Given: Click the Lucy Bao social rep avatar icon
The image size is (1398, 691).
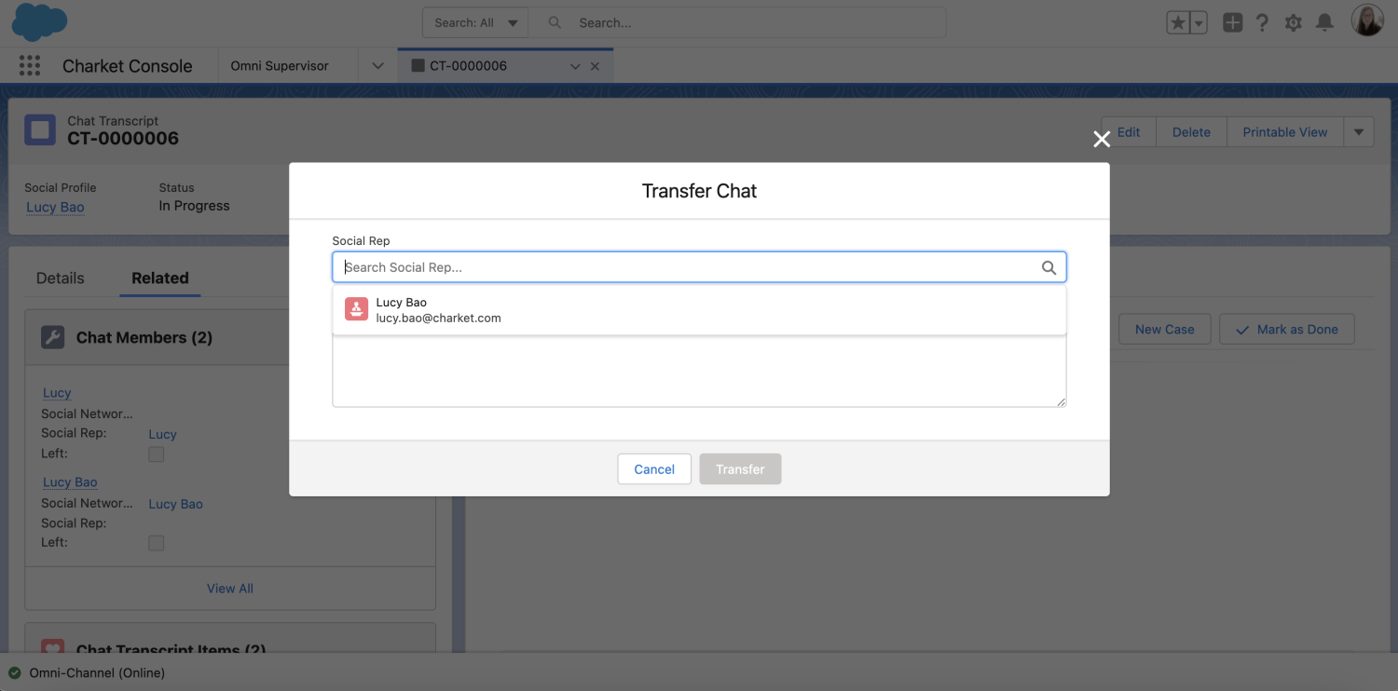Looking at the screenshot, I should point(356,309).
